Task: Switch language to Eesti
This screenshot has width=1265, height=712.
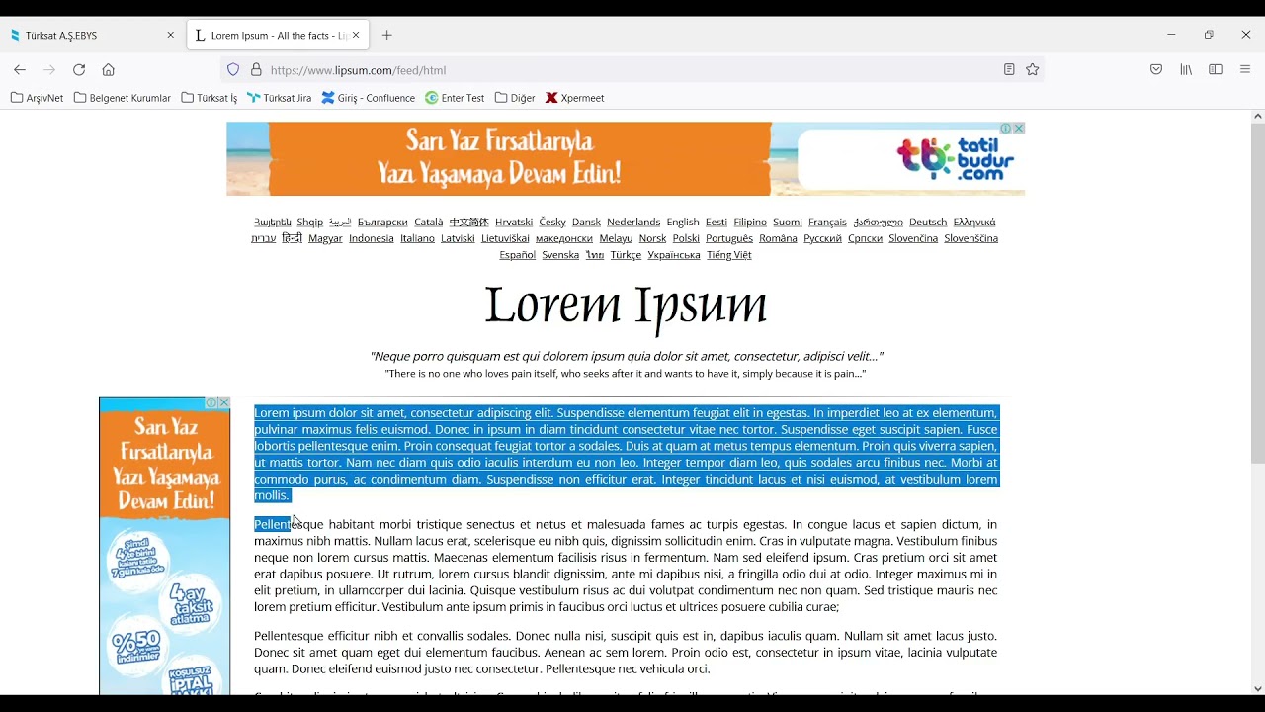Action: (x=717, y=222)
